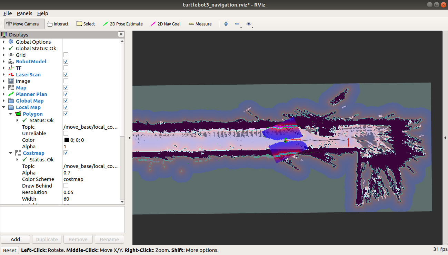This screenshot has width=448, height=255.
Task: Click the Displays panel scroll-down arrow
Action: point(122,202)
